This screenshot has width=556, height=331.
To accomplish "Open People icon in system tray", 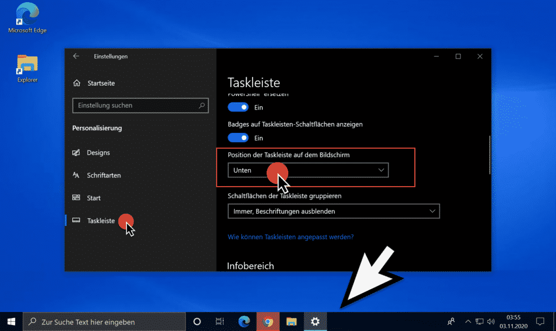I will tap(451, 322).
